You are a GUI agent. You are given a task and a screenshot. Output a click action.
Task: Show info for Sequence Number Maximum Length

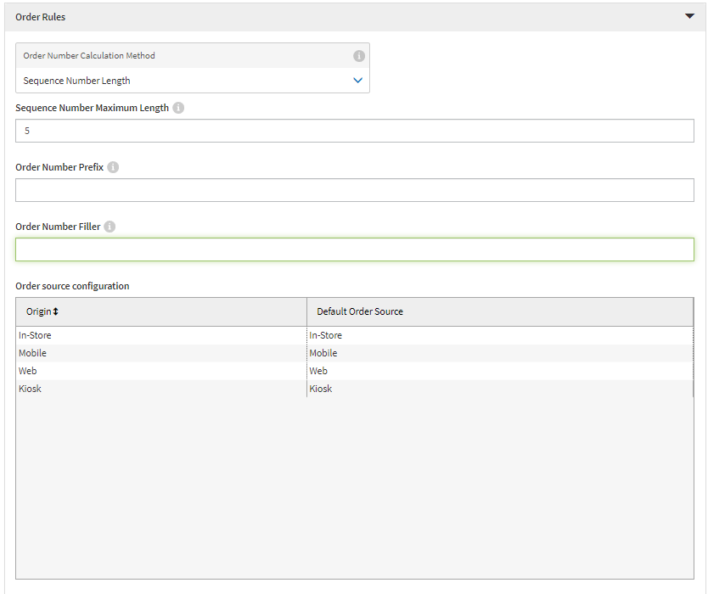[x=178, y=108]
